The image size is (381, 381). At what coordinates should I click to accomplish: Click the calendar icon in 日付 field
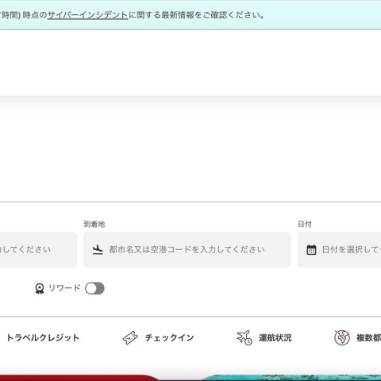[x=311, y=249]
